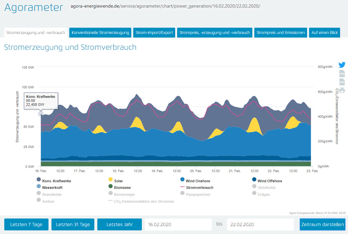348x234 pixels.
Task: Toggle Wind Onshore legend entry
Action: 198,181
